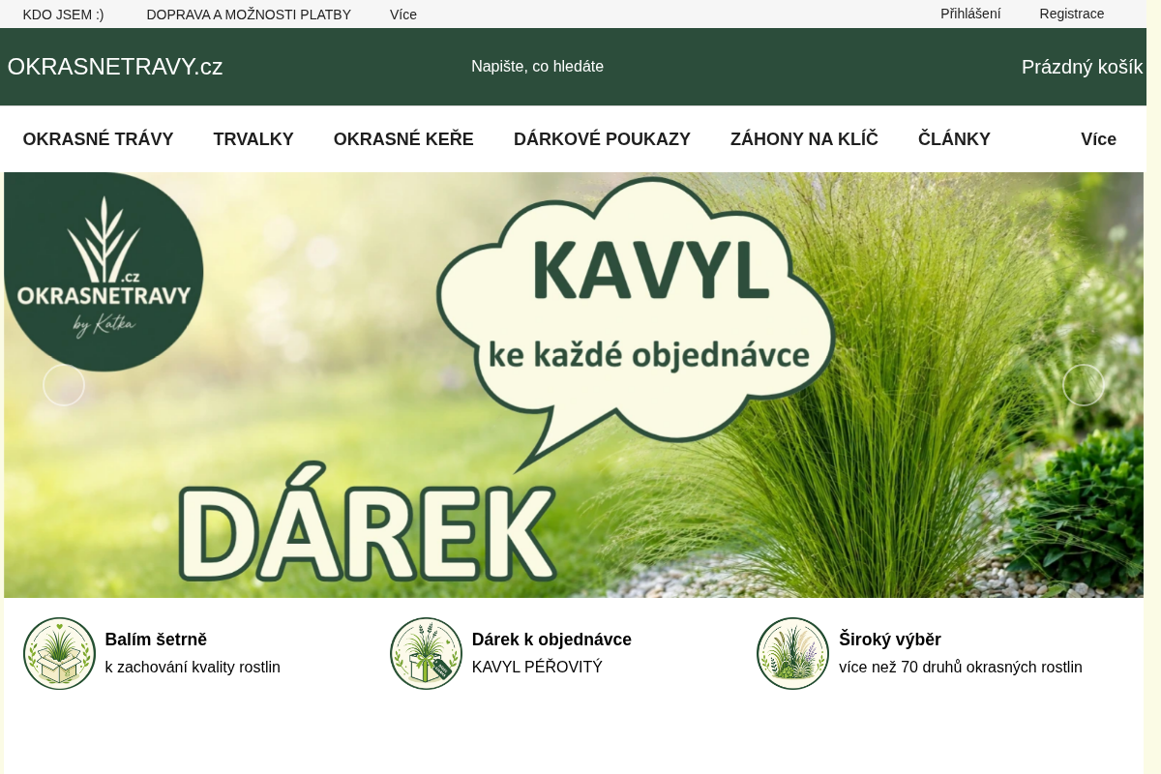Click the text k zachování kvality rostlin

pyautogui.click(x=193, y=668)
